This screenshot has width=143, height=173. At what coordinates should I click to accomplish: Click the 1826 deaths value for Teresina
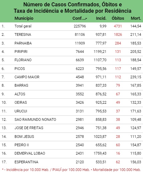coord(118,34)
